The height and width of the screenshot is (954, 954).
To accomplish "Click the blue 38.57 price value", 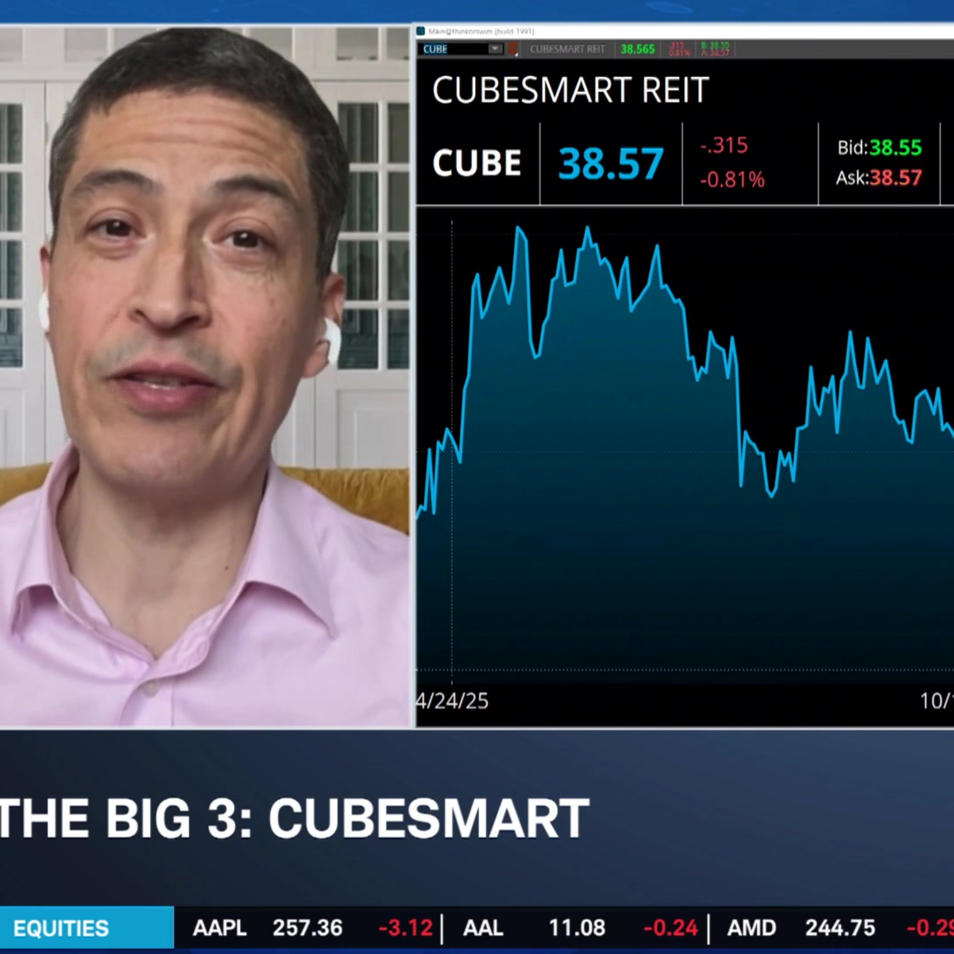I will click(611, 163).
